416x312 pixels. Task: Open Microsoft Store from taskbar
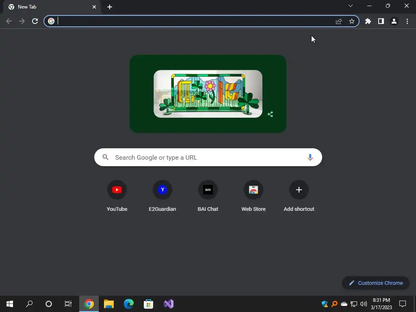(149, 304)
